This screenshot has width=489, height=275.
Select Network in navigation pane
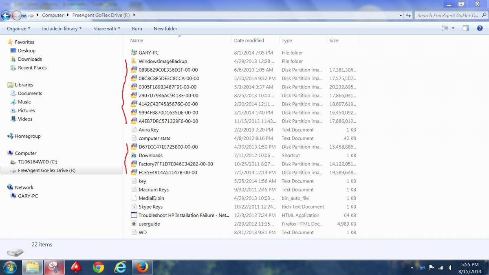[24, 187]
